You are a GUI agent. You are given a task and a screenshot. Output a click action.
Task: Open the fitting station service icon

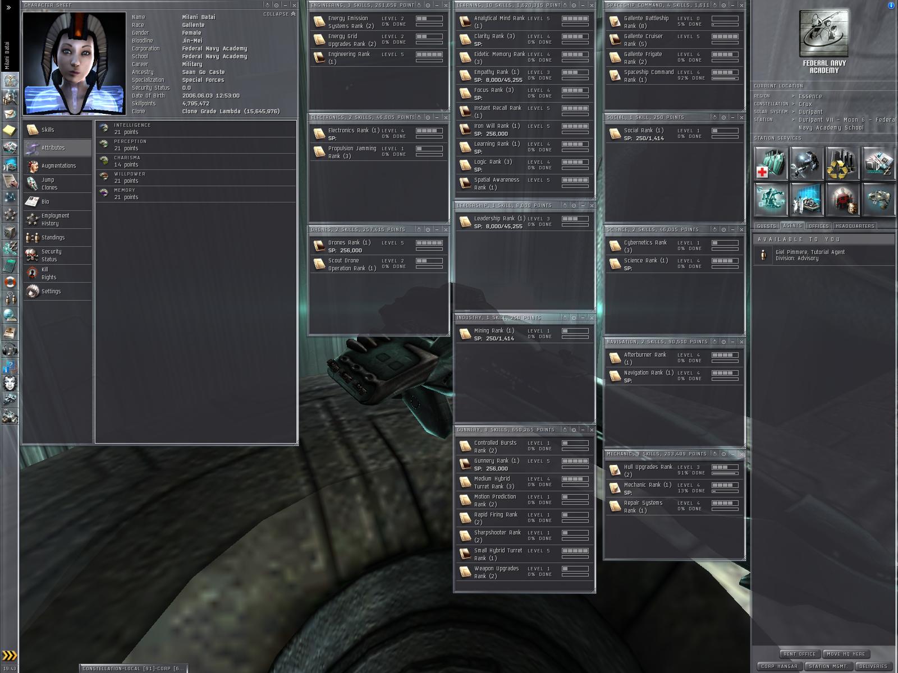point(771,199)
